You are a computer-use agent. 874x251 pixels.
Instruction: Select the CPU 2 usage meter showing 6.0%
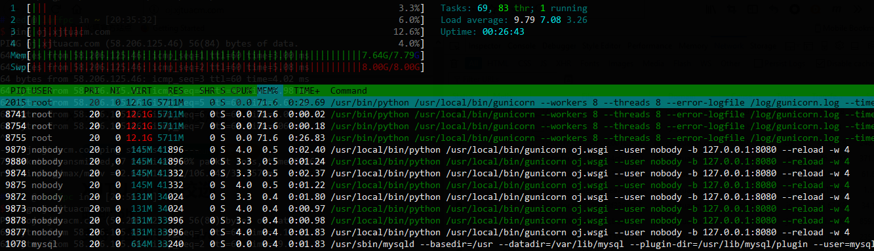pyautogui.click(x=218, y=20)
